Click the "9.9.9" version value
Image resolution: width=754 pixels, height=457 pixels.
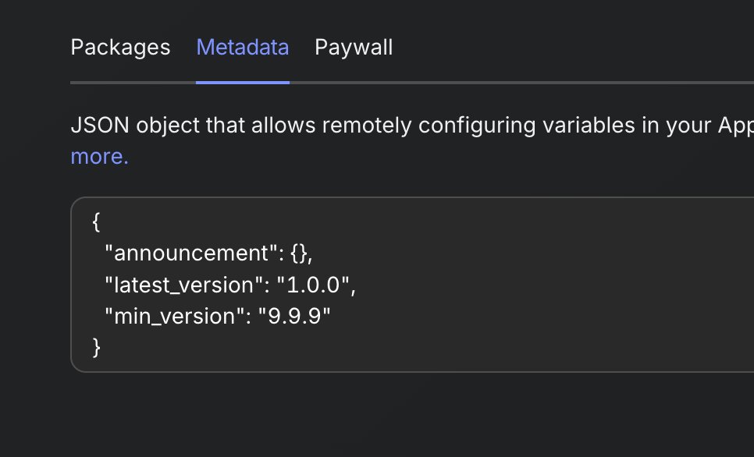pos(294,316)
